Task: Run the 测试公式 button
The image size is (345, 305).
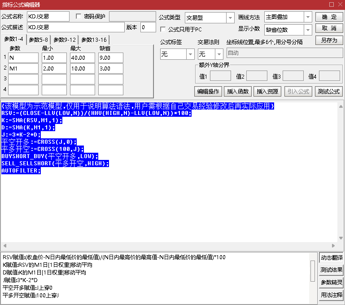Action: (x=329, y=92)
